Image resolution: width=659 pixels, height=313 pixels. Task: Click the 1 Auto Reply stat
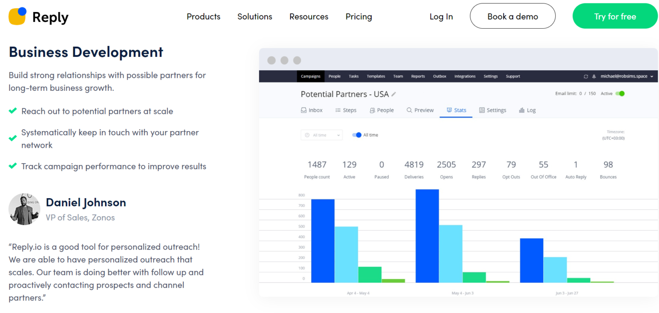pyautogui.click(x=576, y=170)
